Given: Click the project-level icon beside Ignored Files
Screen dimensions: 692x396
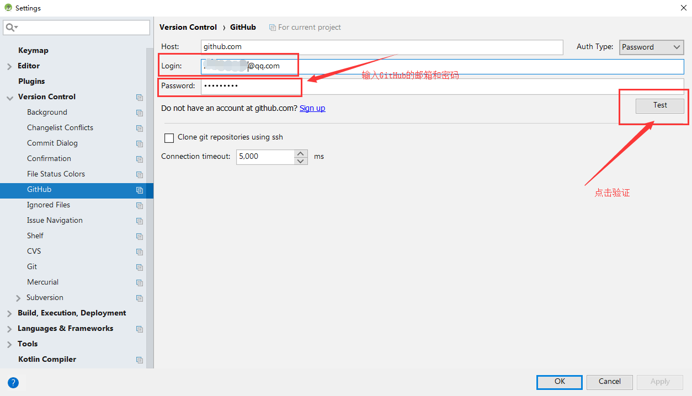Looking at the screenshot, I should (x=140, y=205).
